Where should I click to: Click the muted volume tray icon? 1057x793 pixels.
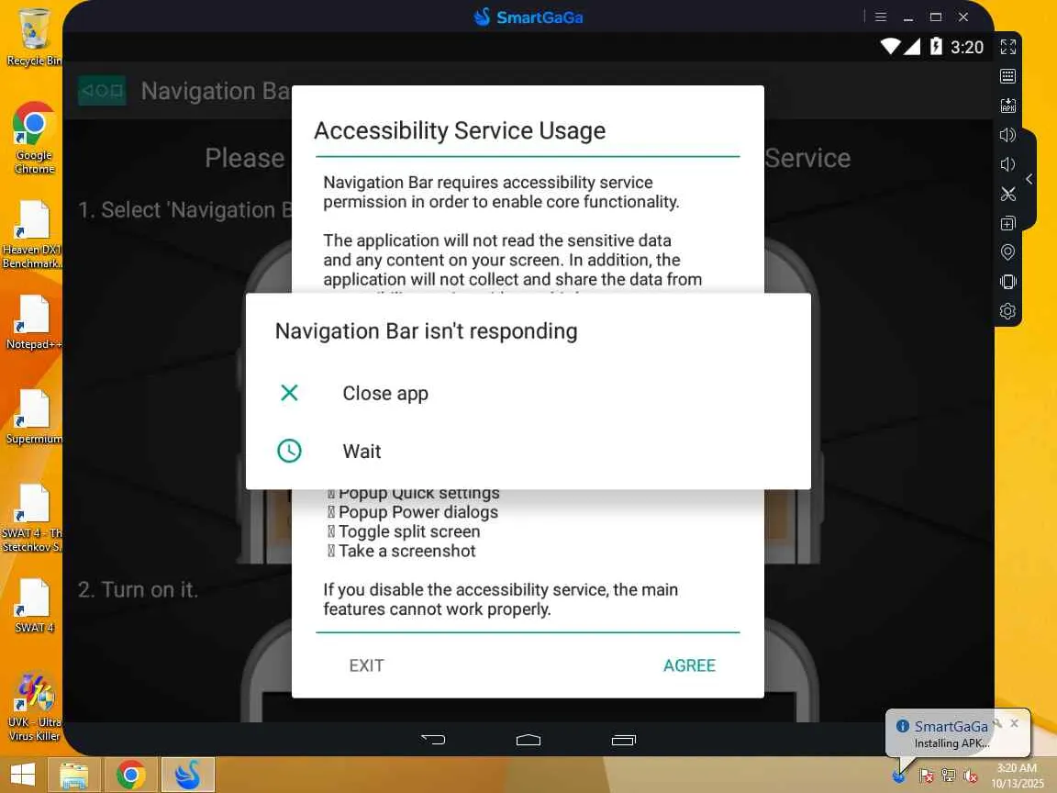point(970,776)
